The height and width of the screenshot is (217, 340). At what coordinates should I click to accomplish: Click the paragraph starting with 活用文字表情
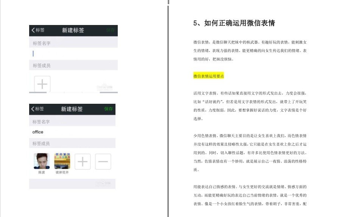250,106
